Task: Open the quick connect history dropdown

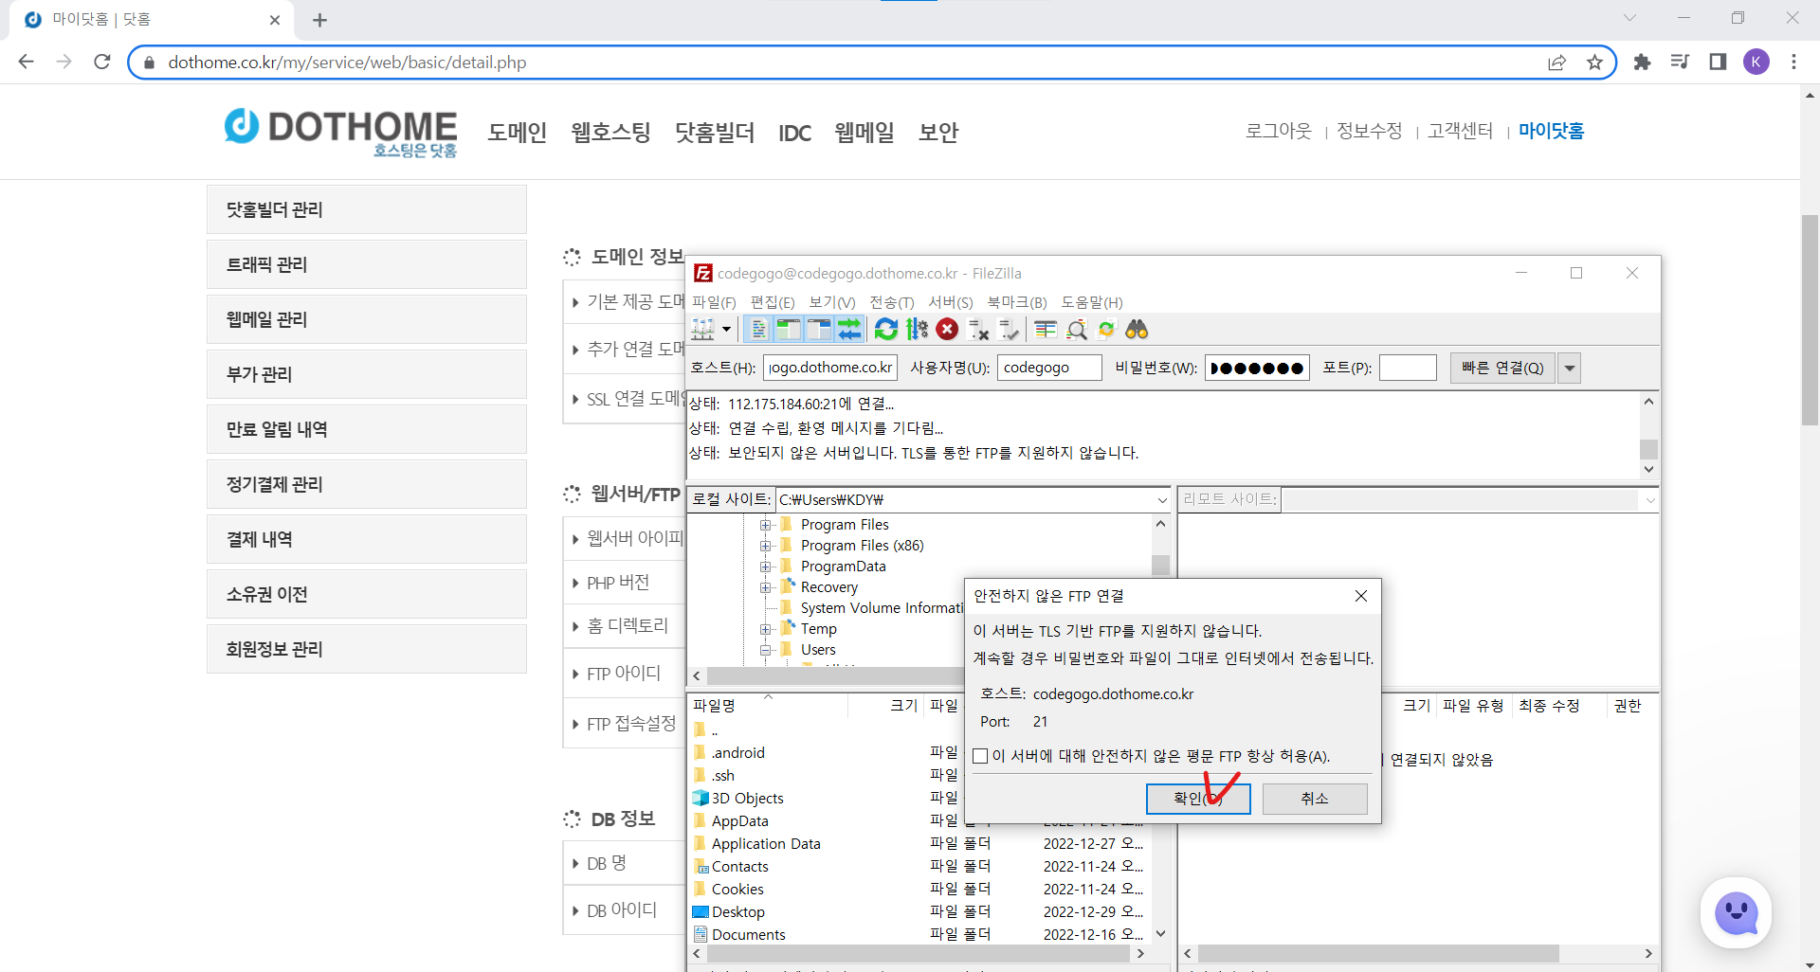Action: point(1570,368)
